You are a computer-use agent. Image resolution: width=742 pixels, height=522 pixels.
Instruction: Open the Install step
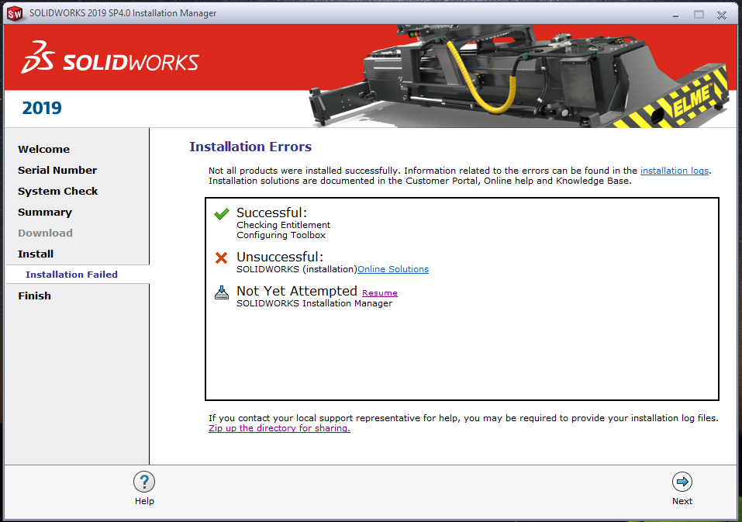(x=36, y=254)
